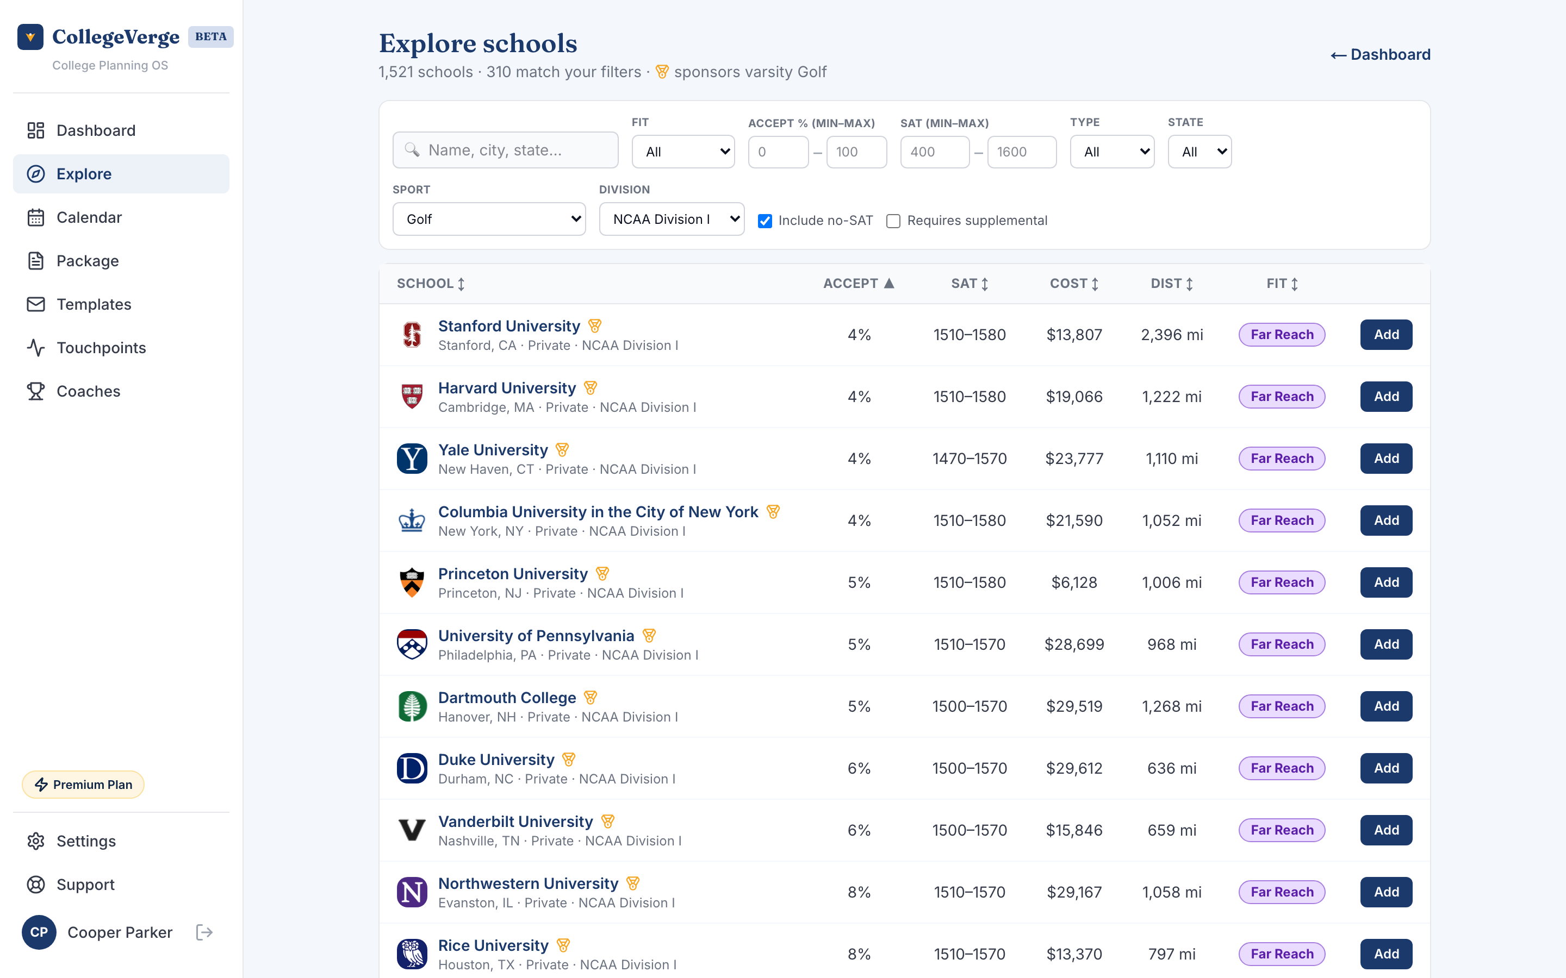Open Templates in the sidebar

[121, 304]
